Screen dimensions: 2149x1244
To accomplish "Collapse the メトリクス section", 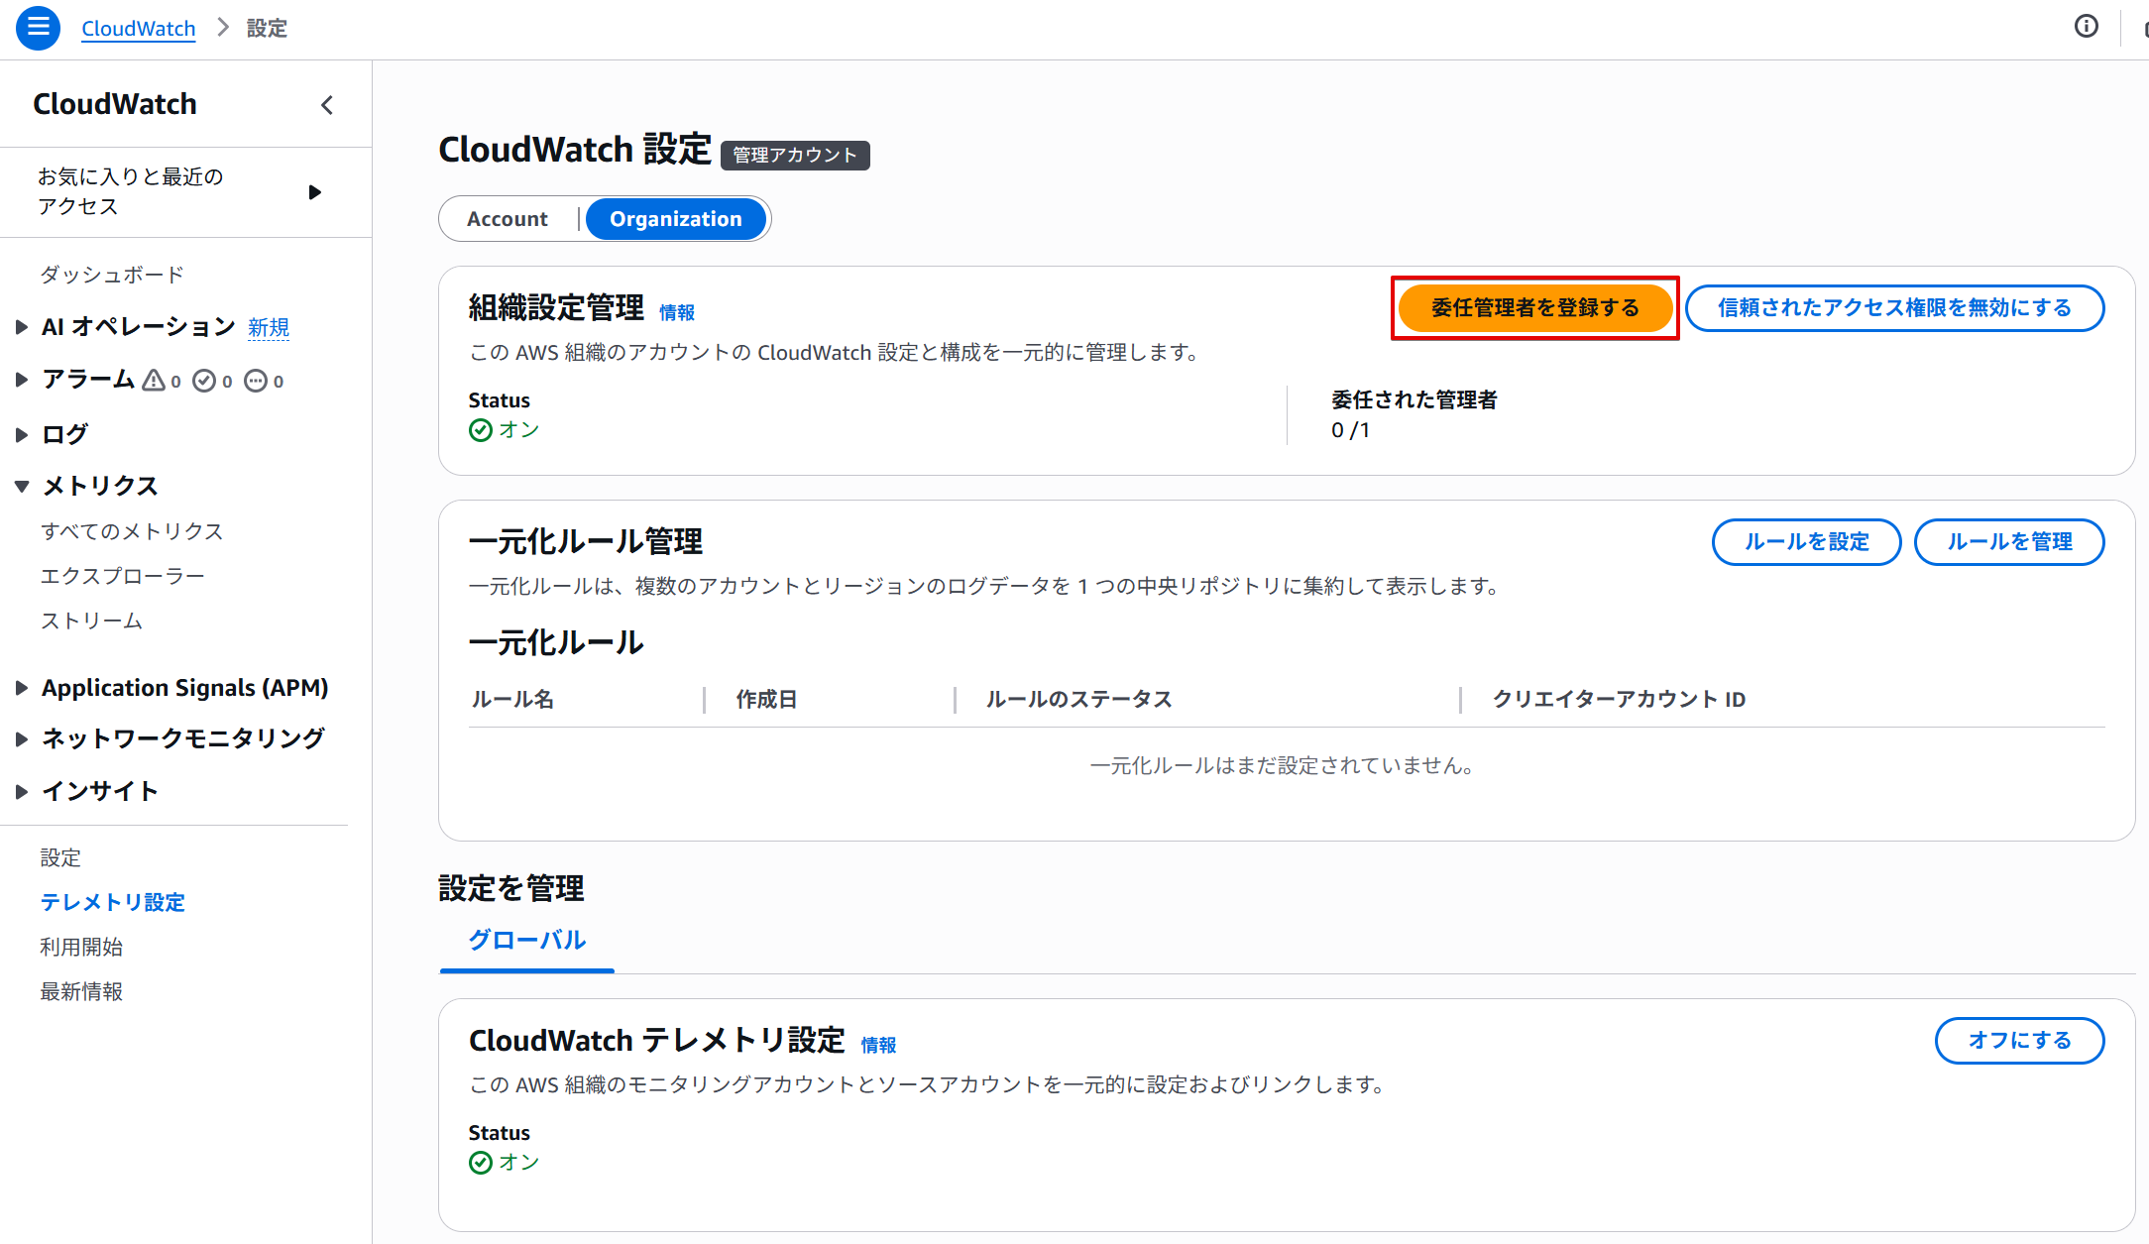I will [22, 486].
